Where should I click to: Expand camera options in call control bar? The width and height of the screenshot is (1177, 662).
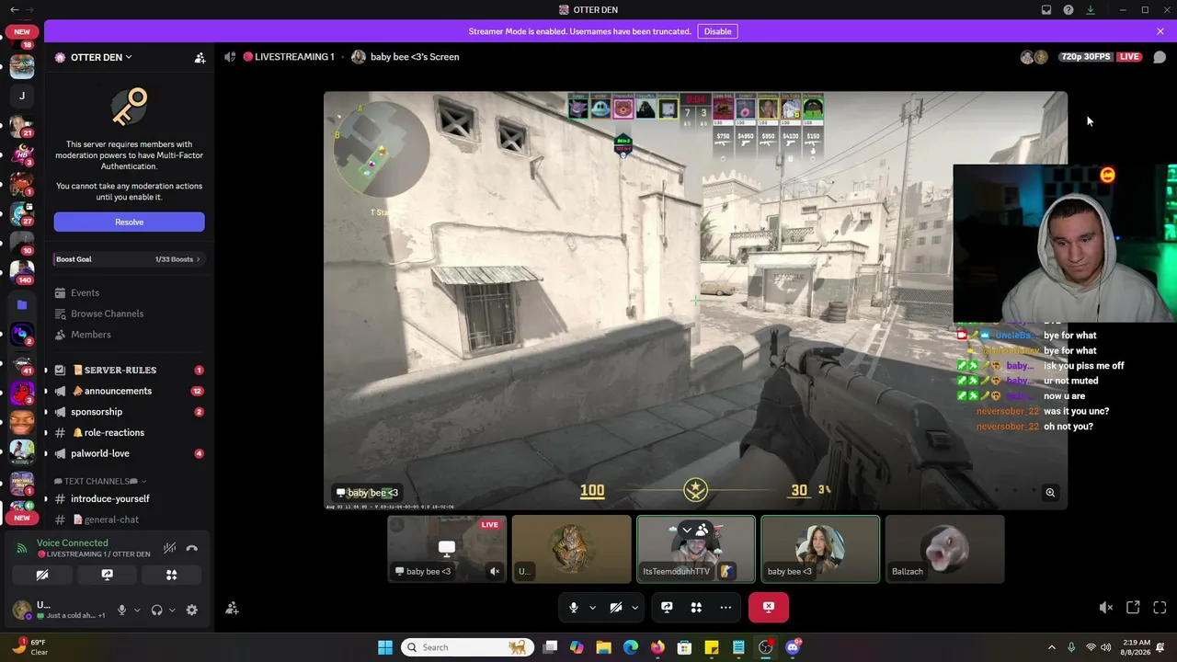[634, 607]
